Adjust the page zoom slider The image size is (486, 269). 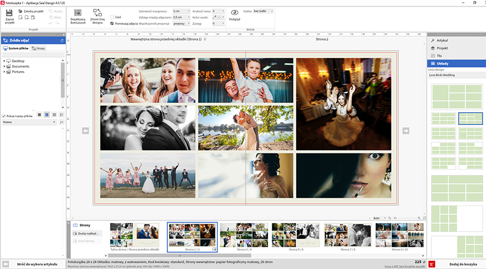[x=395, y=218]
